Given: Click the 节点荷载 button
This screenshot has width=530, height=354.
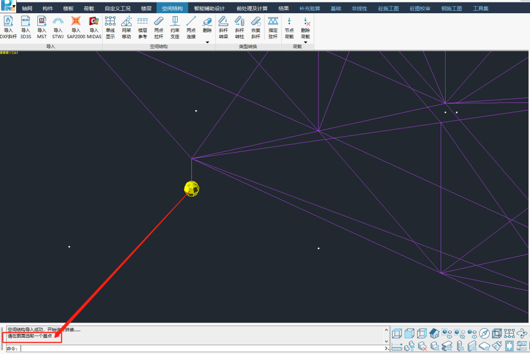Looking at the screenshot, I should pyautogui.click(x=289, y=27).
